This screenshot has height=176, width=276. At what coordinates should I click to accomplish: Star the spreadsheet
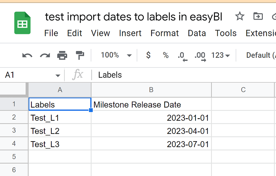[x=240, y=16]
